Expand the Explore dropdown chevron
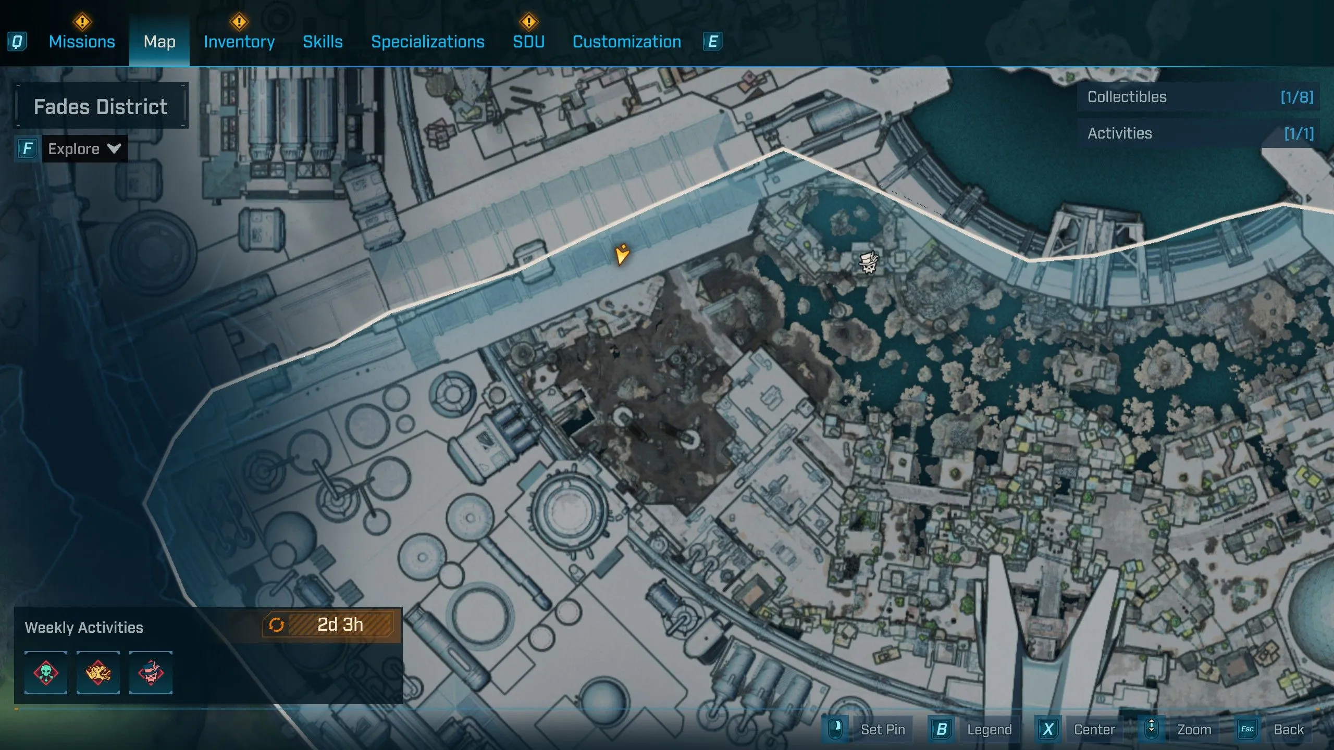The height and width of the screenshot is (750, 1334). (114, 149)
